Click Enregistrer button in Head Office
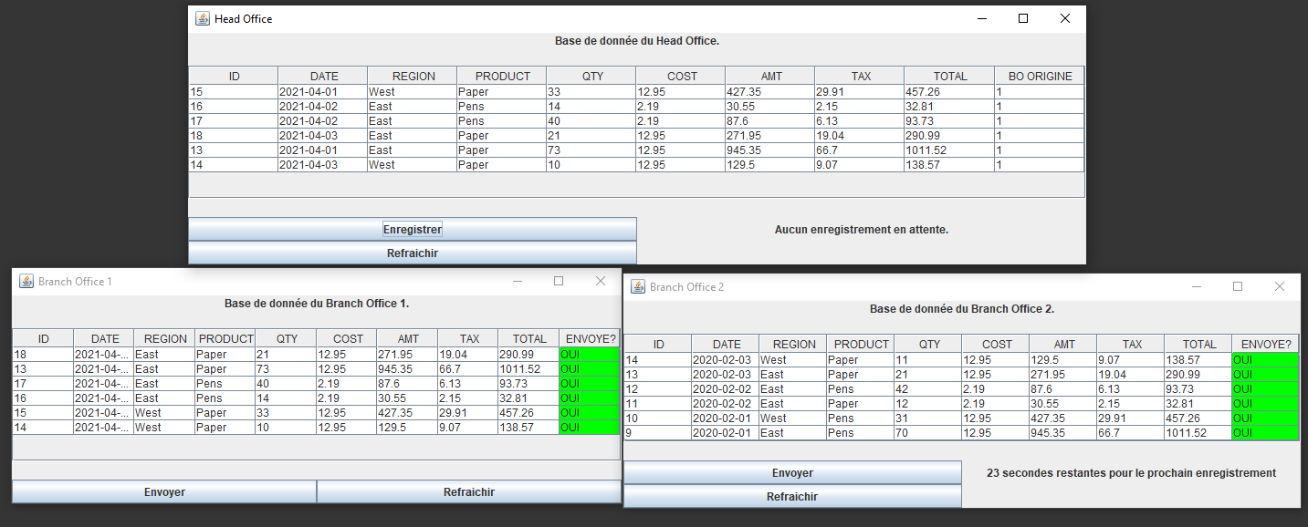Image resolution: width=1308 pixels, height=527 pixels. point(413,230)
